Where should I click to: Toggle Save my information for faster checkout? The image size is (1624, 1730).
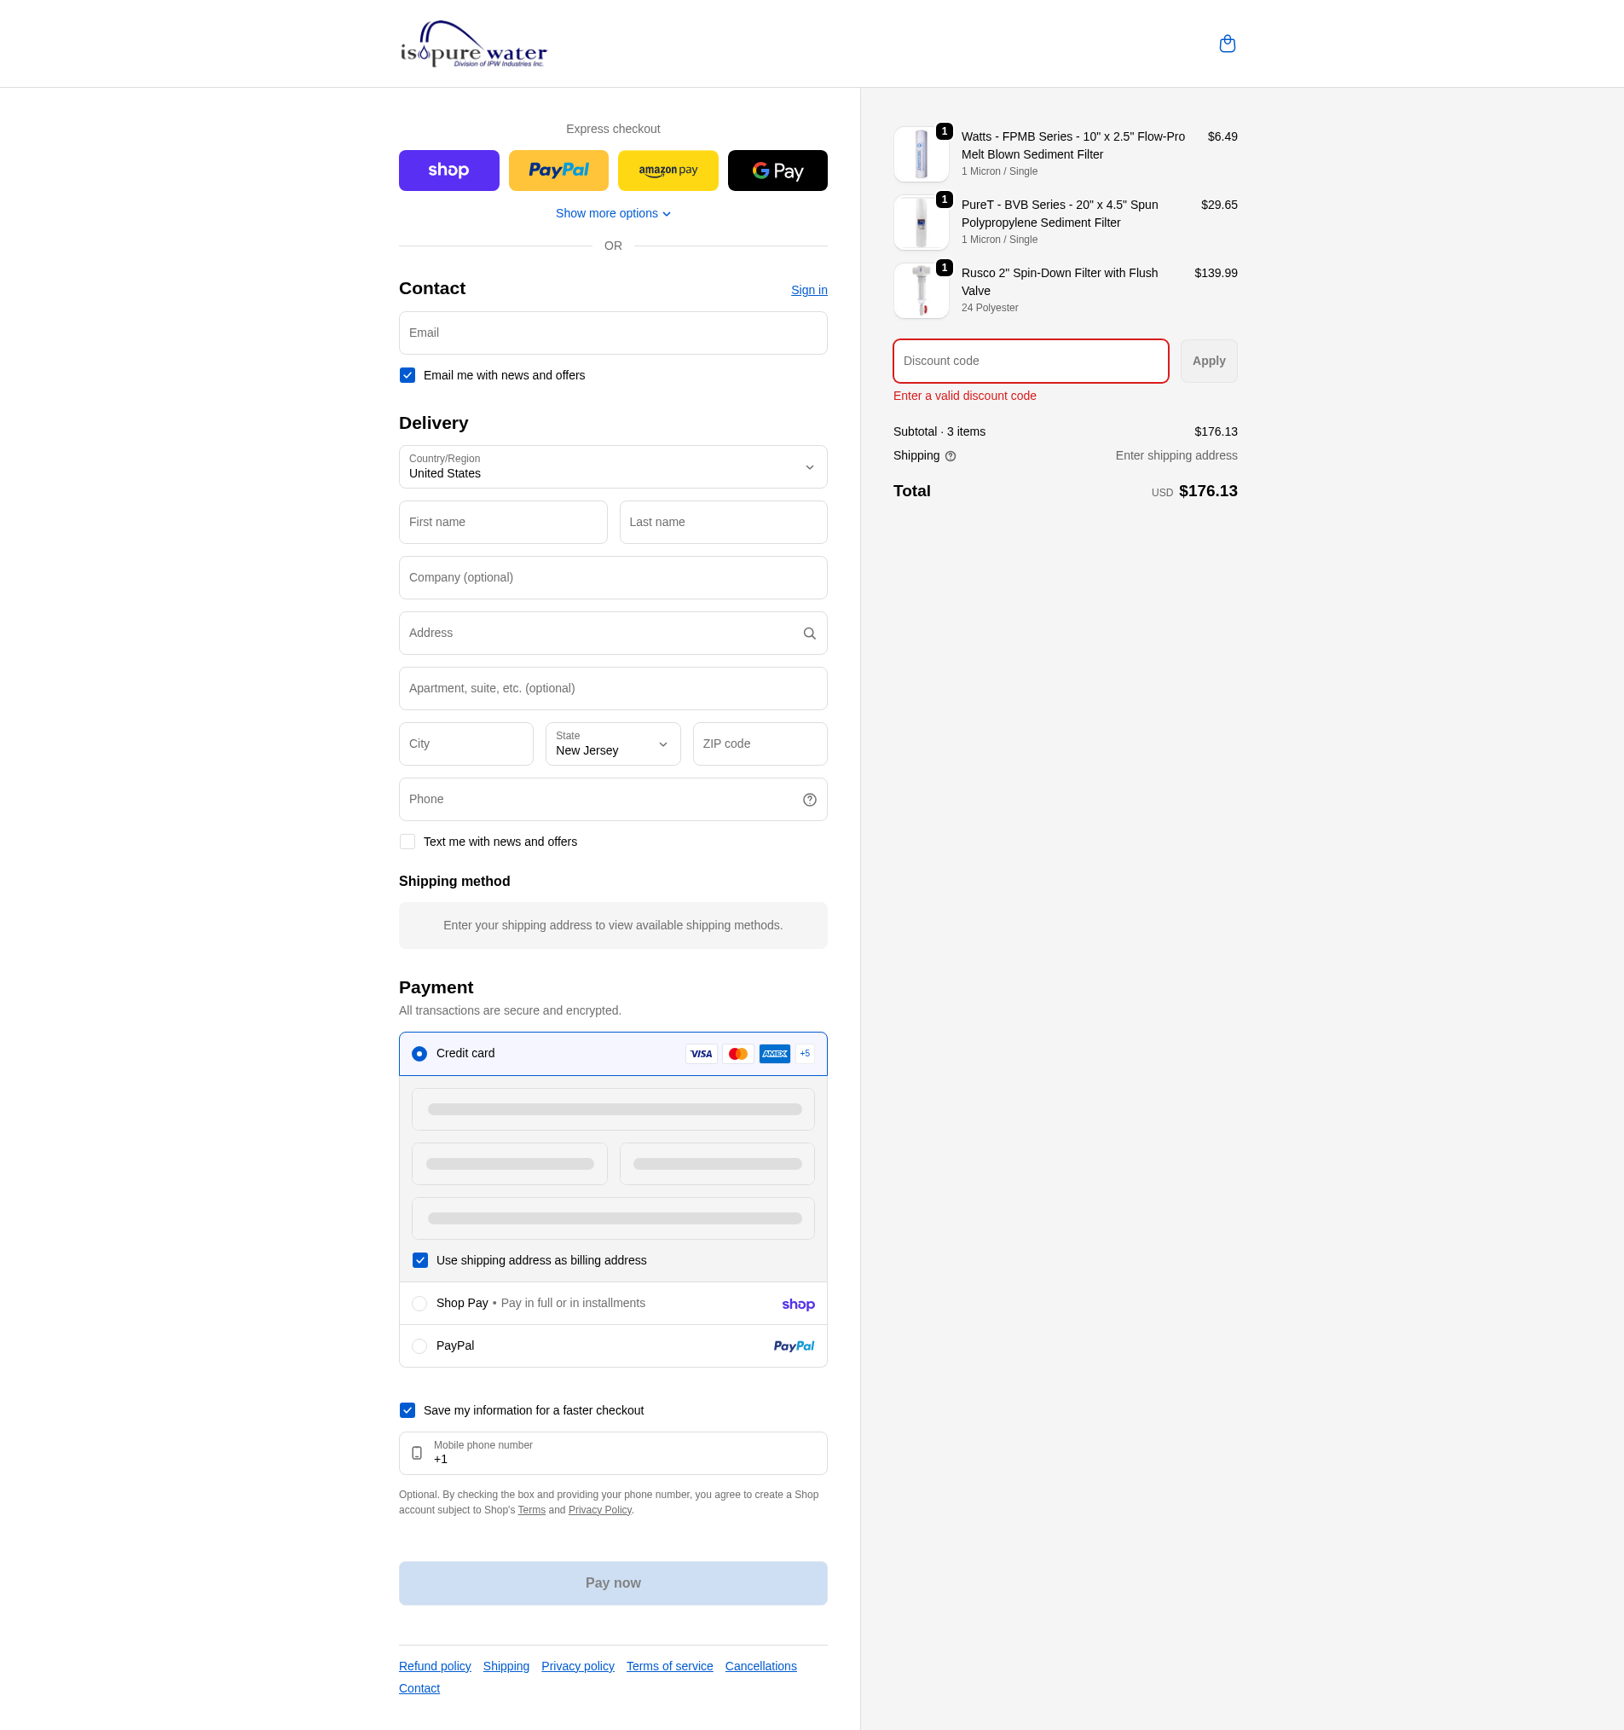407,1410
